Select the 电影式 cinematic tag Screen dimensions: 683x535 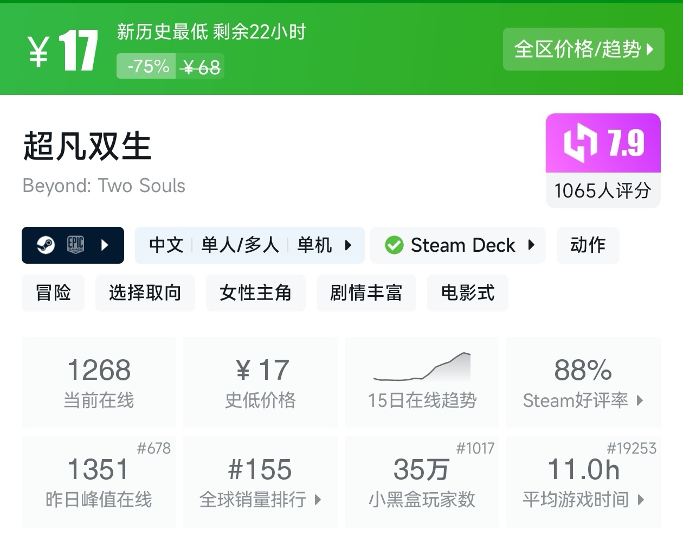pos(467,293)
